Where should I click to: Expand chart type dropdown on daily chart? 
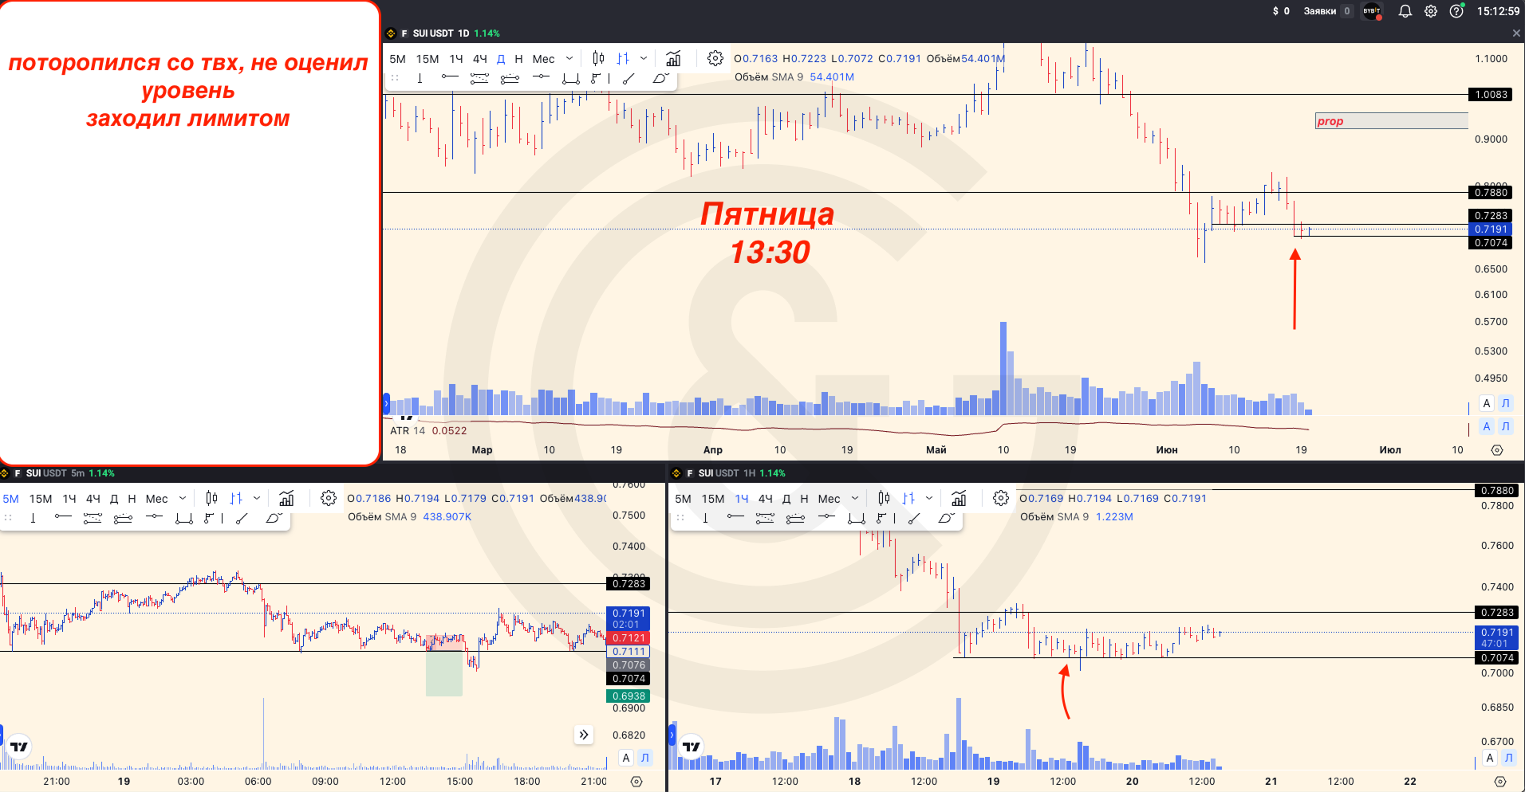point(644,58)
